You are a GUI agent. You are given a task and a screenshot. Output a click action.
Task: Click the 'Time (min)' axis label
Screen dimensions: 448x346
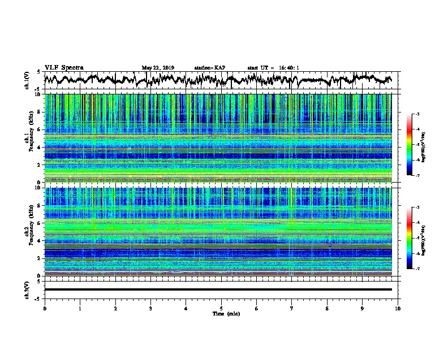point(226,314)
